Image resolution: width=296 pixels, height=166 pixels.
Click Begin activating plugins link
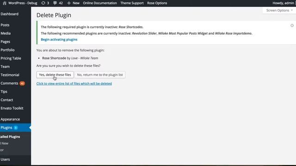click(59, 40)
